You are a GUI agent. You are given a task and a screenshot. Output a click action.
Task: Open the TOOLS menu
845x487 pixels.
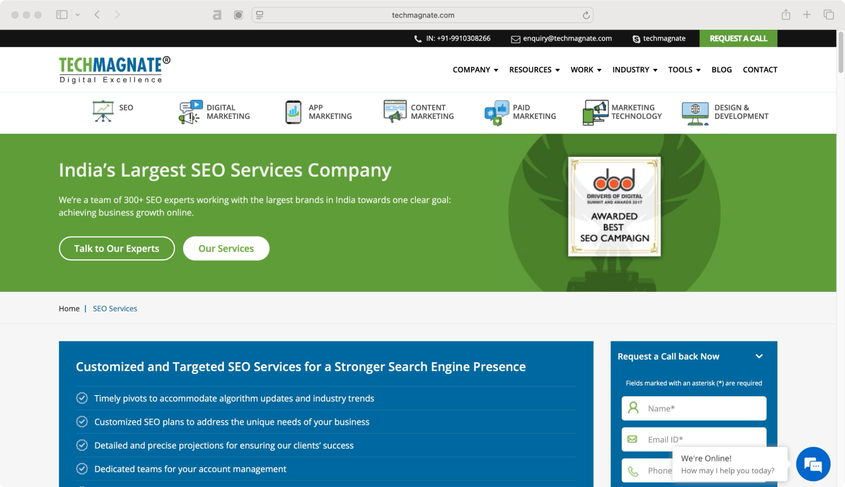(x=684, y=70)
